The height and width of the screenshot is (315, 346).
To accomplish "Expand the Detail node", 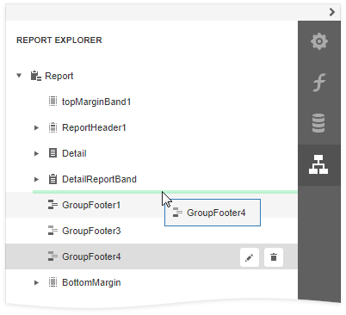I will [x=36, y=153].
